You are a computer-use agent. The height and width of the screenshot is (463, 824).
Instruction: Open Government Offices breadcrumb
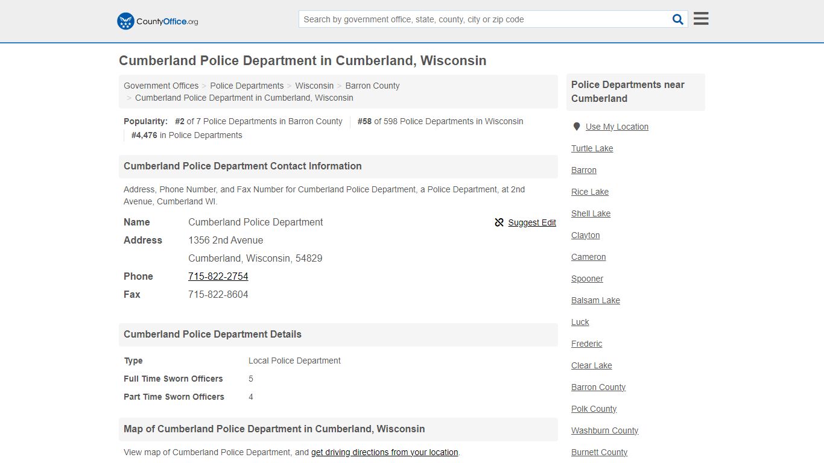(161, 86)
